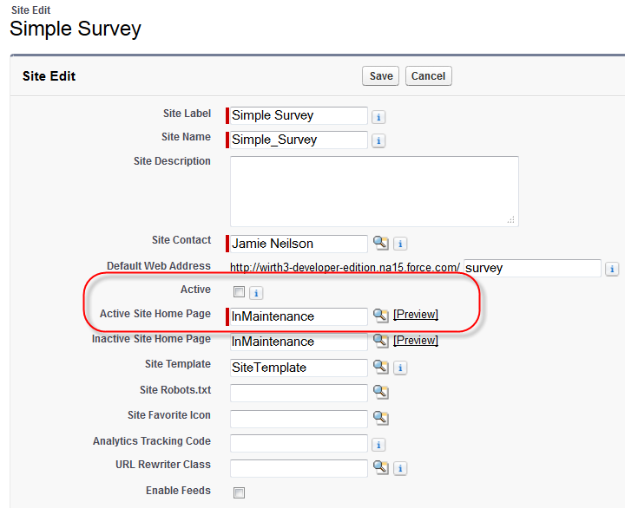This screenshot has height=508, width=625.
Task: Preview the Active Site Home Page
Action: pyautogui.click(x=415, y=315)
